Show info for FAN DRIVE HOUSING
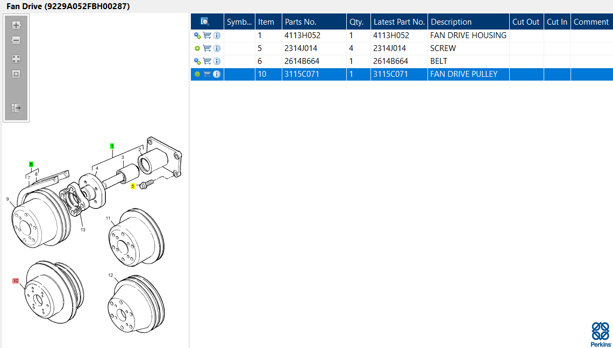Image resolution: width=613 pixels, height=348 pixels. [x=217, y=35]
